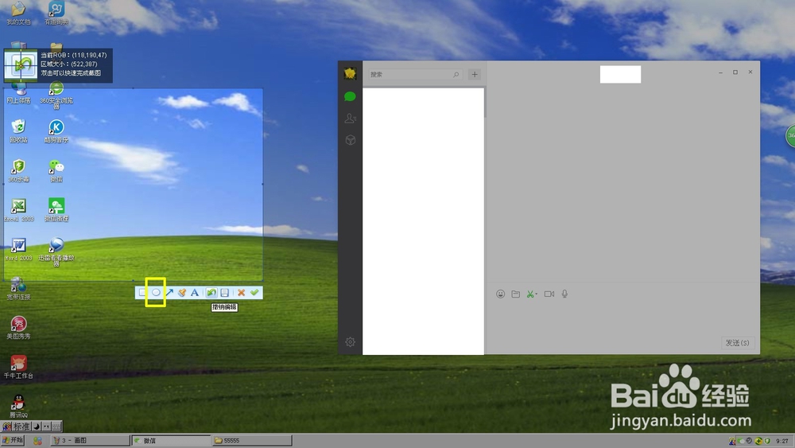Screen dimensions: 795x448
Task: Open the 美图秀秀 desktop shortcut
Action: (x=19, y=328)
